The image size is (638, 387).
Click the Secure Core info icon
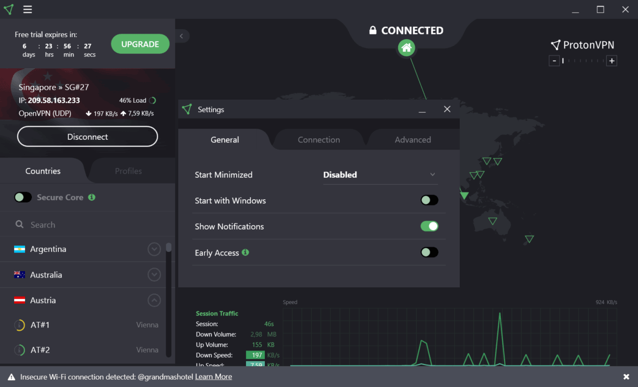[x=92, y=197]
